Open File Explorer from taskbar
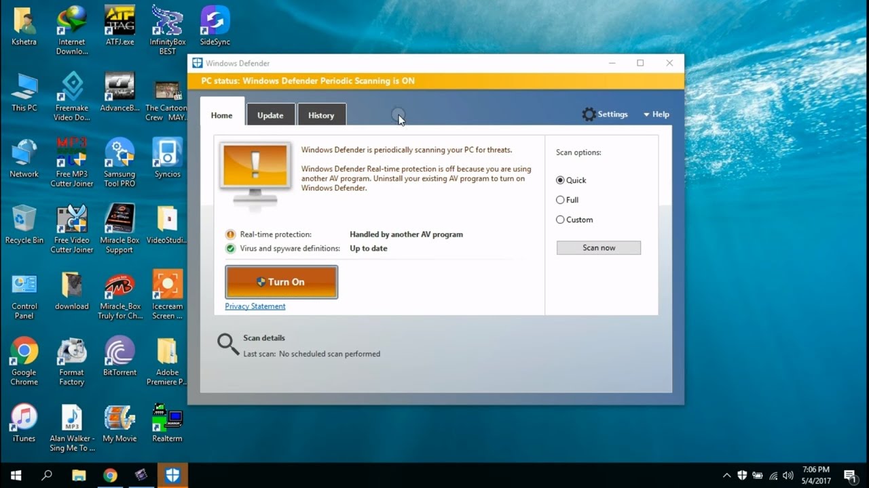 [79, 476]
